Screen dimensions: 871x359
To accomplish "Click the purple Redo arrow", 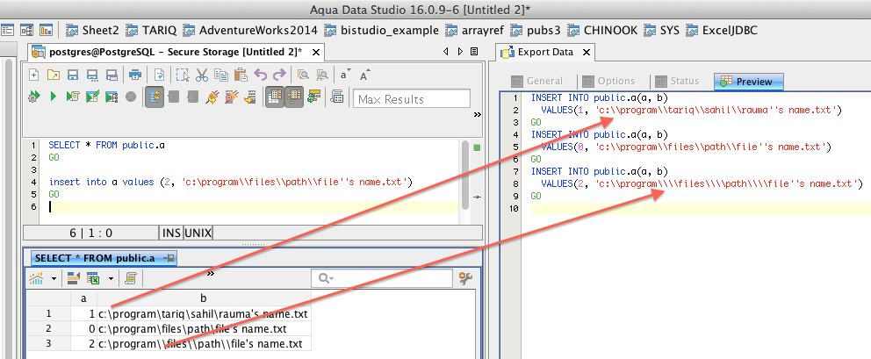I will click(x=280, y=75).
